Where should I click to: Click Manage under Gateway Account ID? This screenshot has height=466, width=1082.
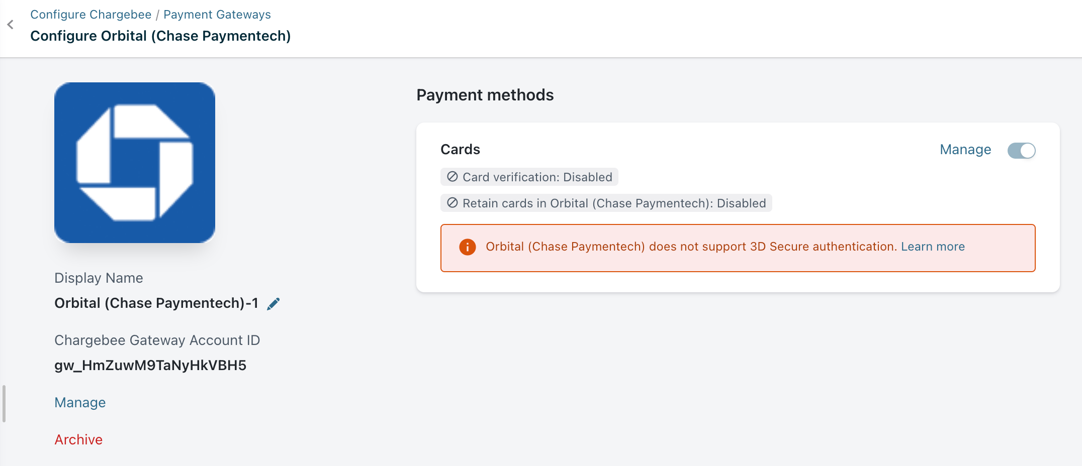point(80,403)
